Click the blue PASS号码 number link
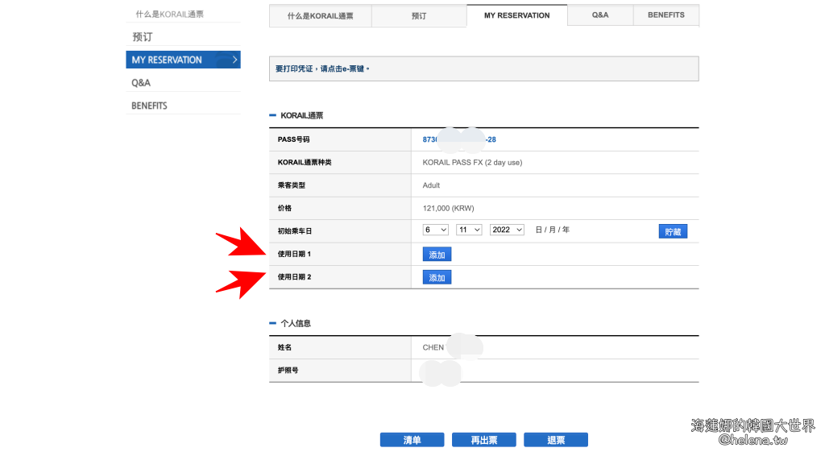Screen dimensions: 825x452 tap(459, 139)
